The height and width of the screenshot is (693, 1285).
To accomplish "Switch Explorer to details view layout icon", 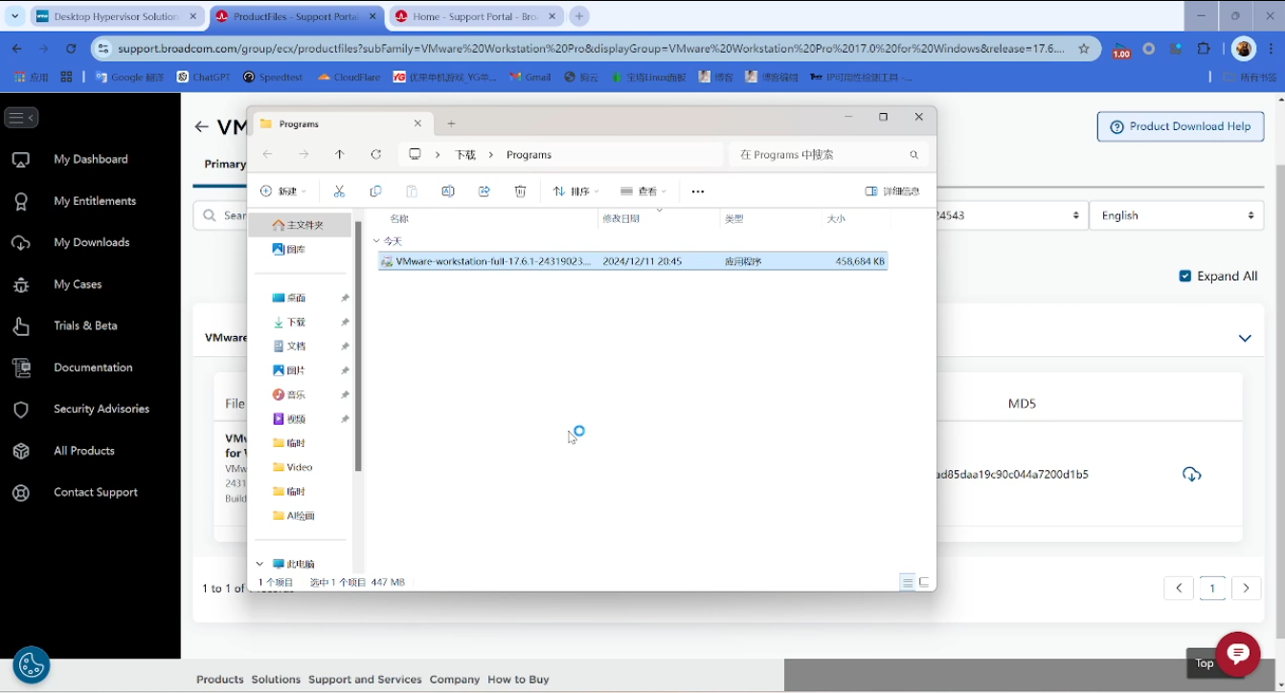I will click(907, 582).
